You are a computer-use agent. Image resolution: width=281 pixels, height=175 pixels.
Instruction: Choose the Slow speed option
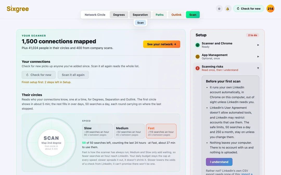point(97,131)
